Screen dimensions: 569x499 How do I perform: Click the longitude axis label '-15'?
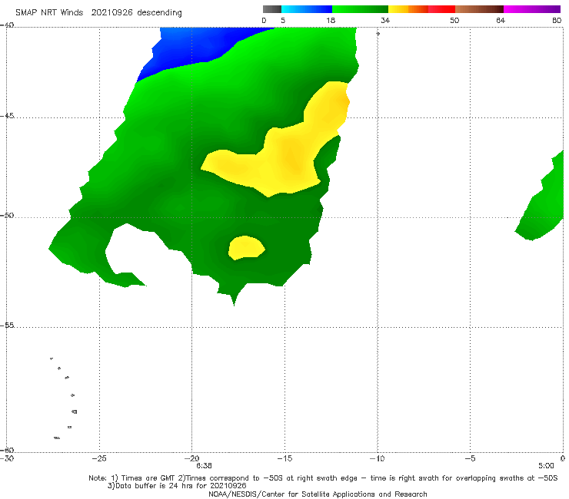pyautogui.click(x=284, y=458)
